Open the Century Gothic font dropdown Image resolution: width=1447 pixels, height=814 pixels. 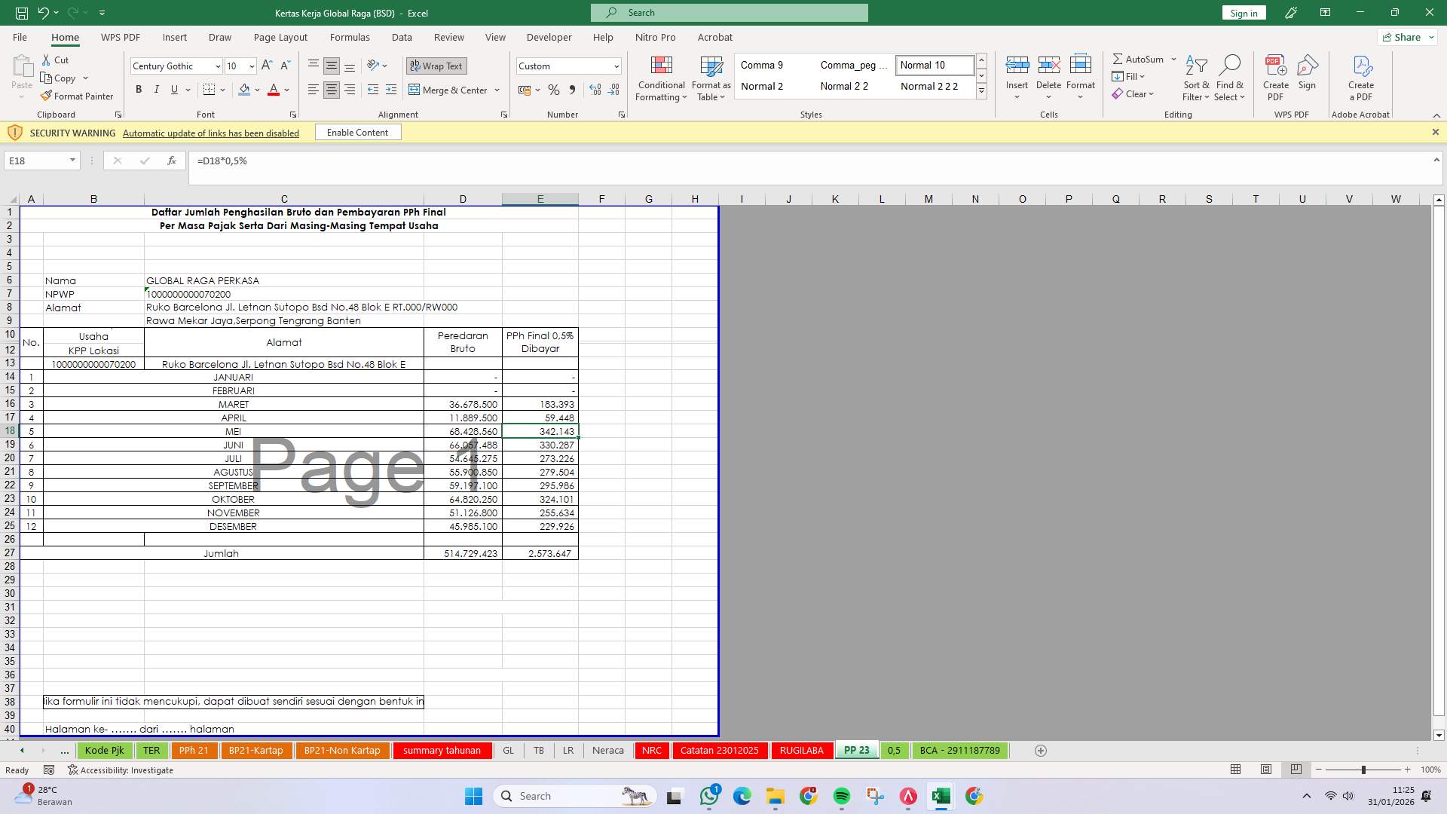(x=217, y=66)
